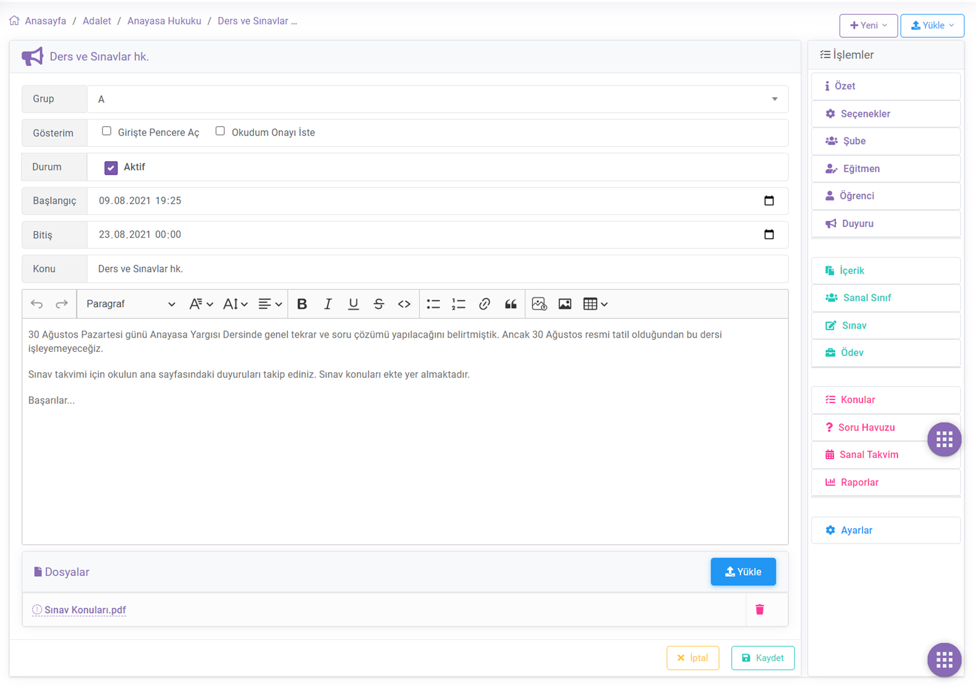The height and width of the screenshot is (687, 976).
Task: Click the undo arrow in editor
Action: 36,304
